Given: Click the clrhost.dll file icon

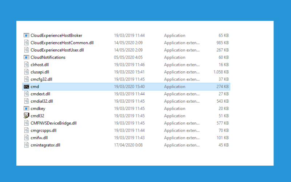Looking at the screenshot, I should click(26, 64).
